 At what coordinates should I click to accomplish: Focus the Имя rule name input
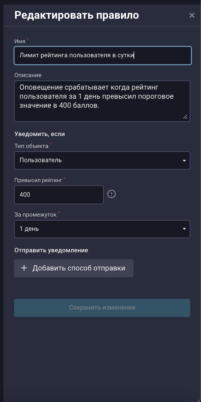[102, 56]
